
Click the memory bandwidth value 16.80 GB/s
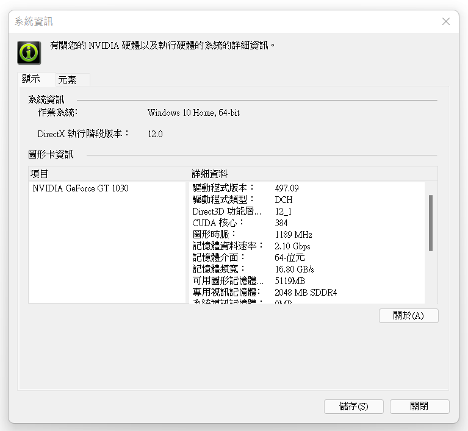tap(294, 269)
